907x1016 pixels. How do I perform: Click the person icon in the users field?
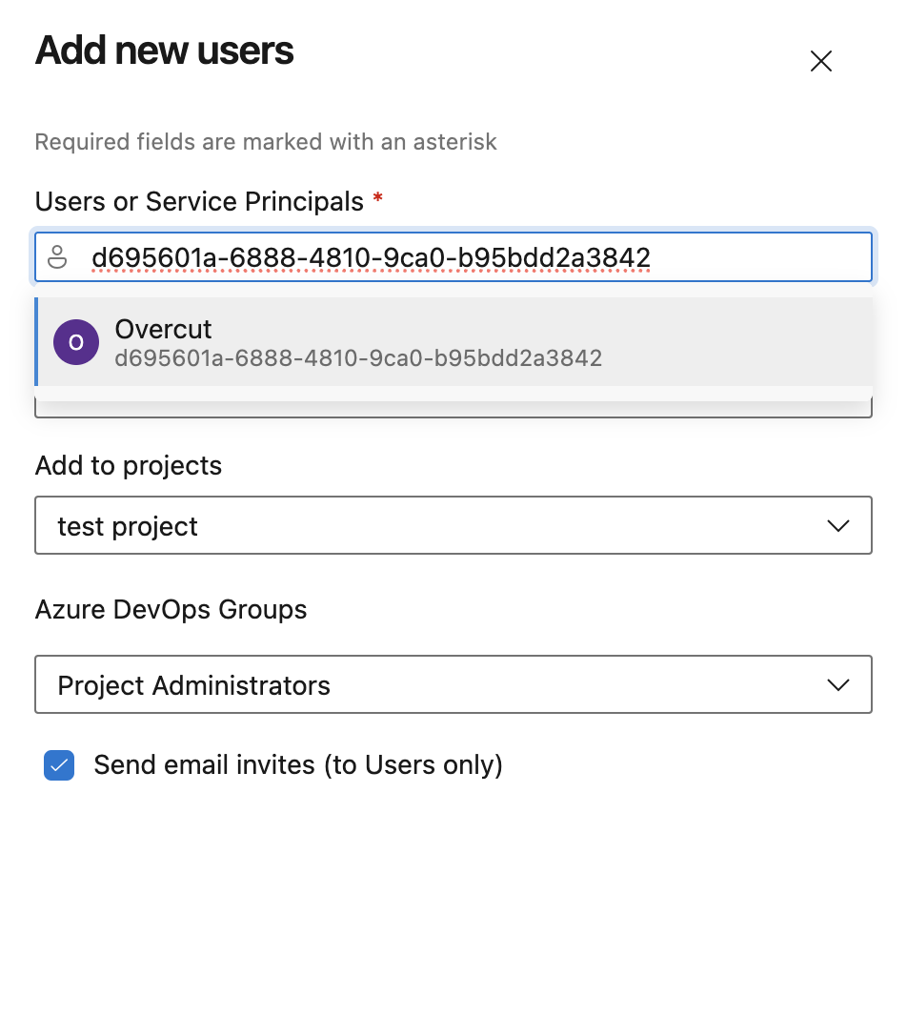click(58, 256)
